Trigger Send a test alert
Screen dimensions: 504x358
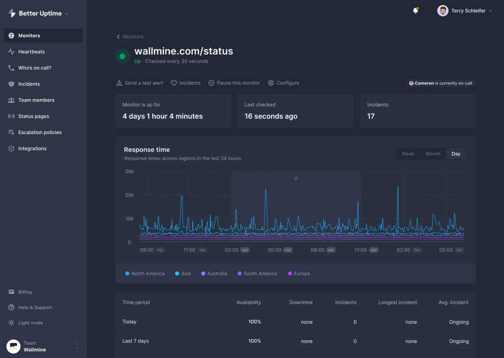click(140, 83)
